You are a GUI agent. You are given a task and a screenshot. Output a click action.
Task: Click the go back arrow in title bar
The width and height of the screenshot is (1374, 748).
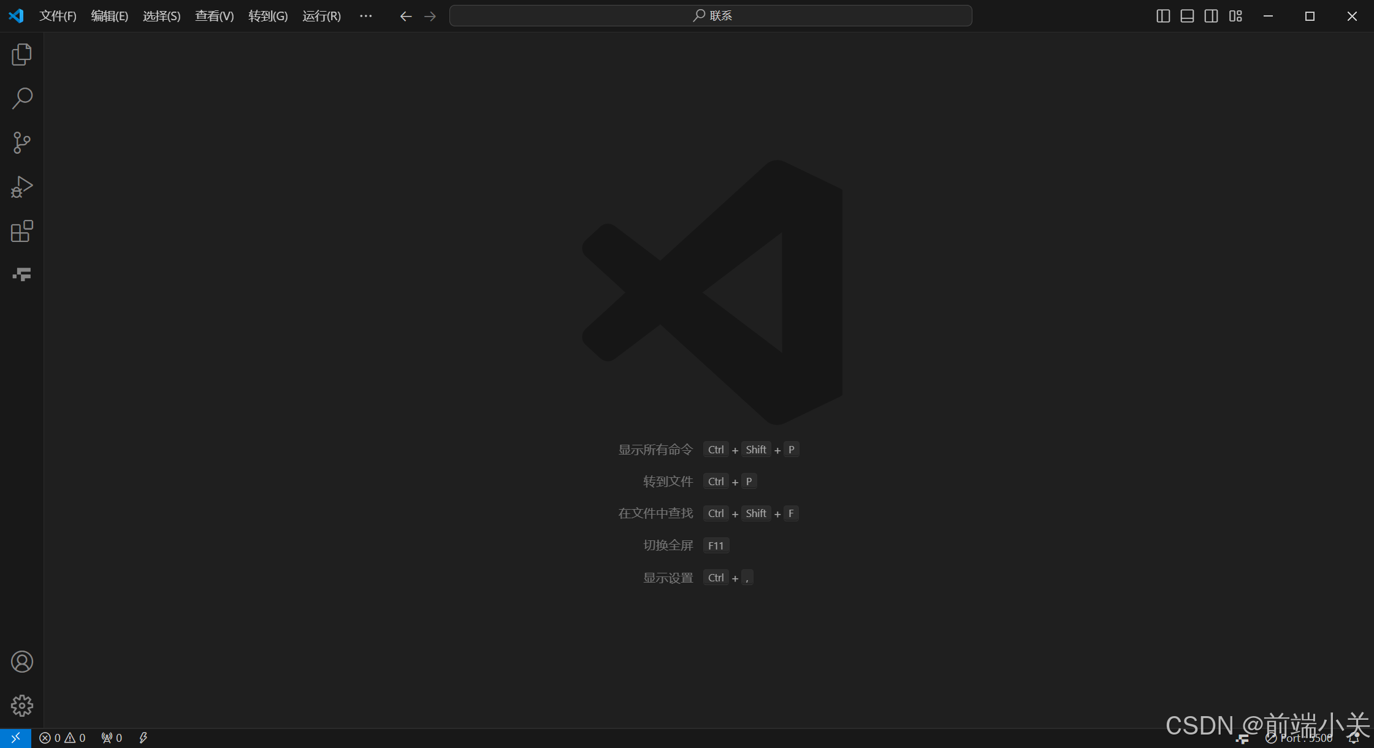[405, 16]
